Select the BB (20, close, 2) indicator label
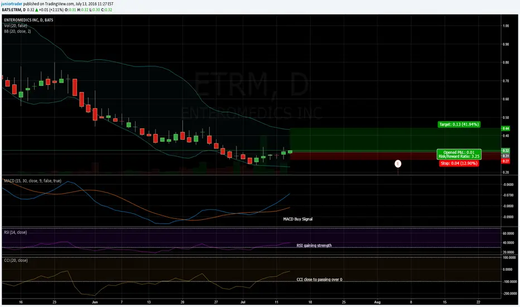This screenshot has width=520, height=307. coord(18,31)
